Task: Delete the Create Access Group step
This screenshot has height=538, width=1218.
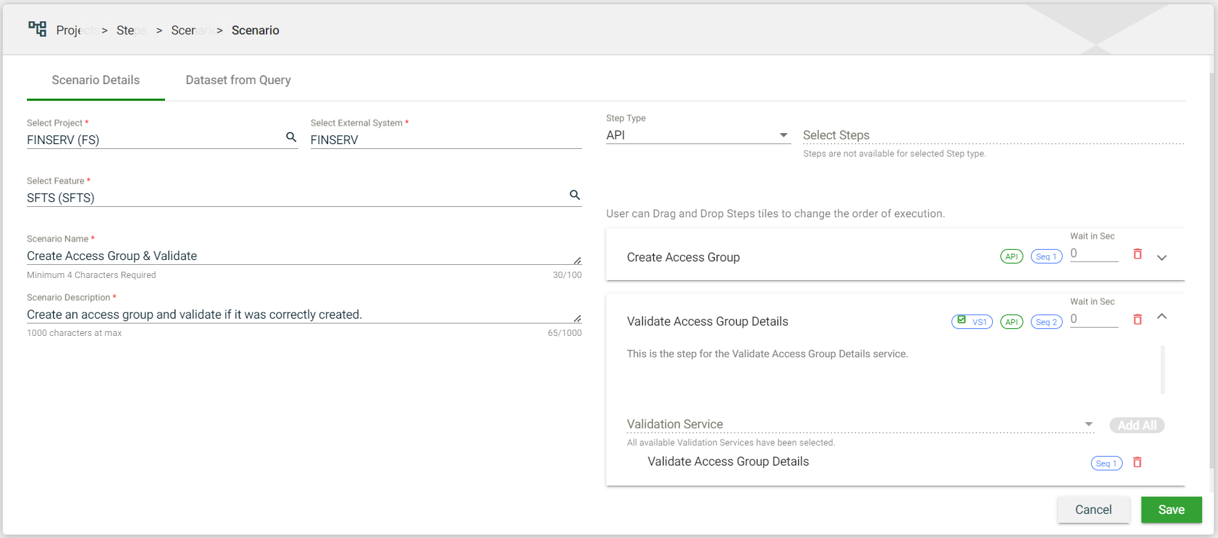Action: [1137, 255]
